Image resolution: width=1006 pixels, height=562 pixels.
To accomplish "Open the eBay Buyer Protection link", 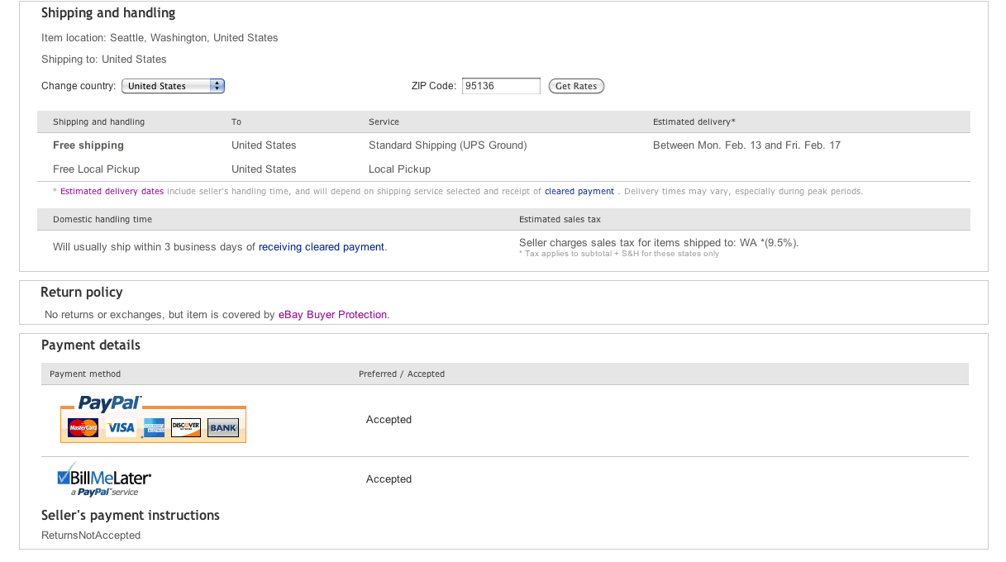I will (332, 315).
